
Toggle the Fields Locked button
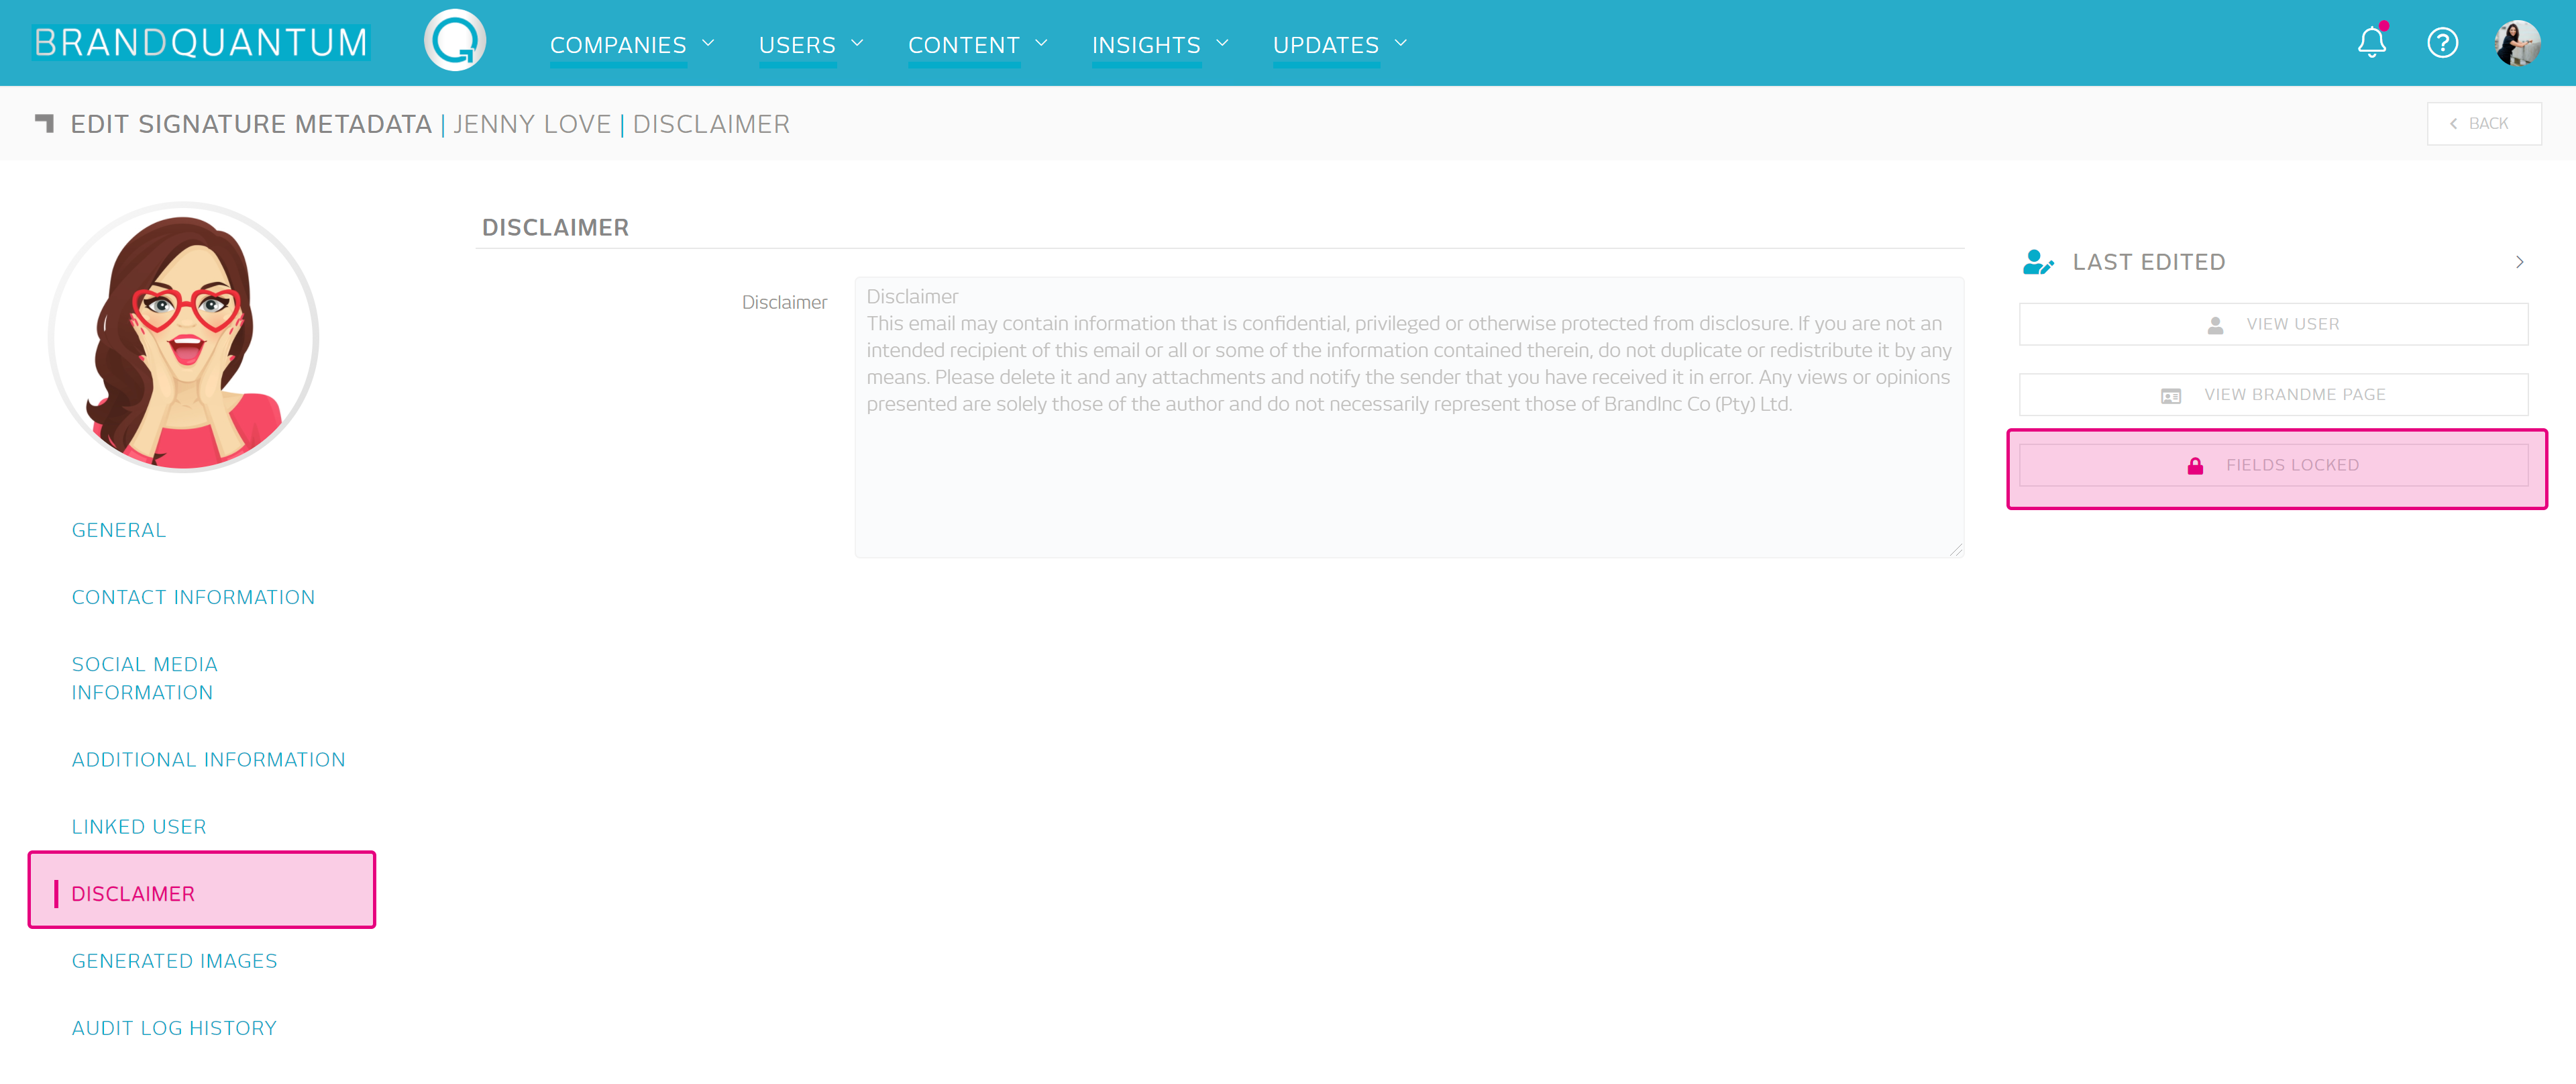click(x=2274, y=465)
